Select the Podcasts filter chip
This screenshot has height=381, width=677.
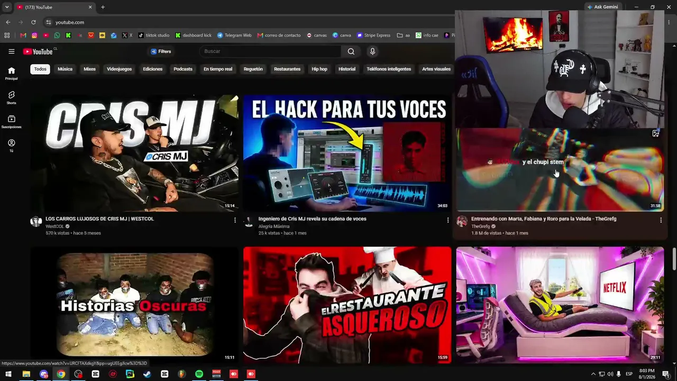tap(183, 69)
